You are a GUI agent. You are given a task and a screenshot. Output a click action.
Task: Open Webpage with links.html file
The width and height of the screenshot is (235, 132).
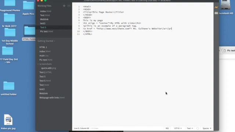tap(52, 98)
